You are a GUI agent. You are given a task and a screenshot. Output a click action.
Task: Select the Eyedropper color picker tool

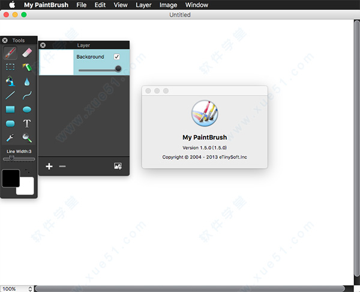[10, 138]
